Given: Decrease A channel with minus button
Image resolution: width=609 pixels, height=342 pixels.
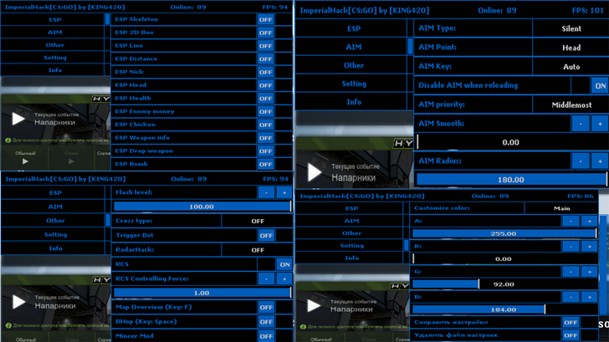Looking at the screenshot, I should click(x=571, y=221).
